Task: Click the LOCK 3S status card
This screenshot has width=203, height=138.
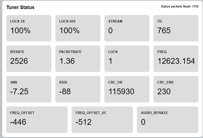Action: click(x=29, y=28)
